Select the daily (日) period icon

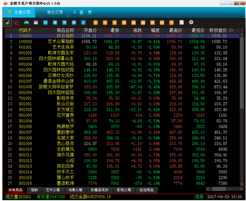pos(45,22)
